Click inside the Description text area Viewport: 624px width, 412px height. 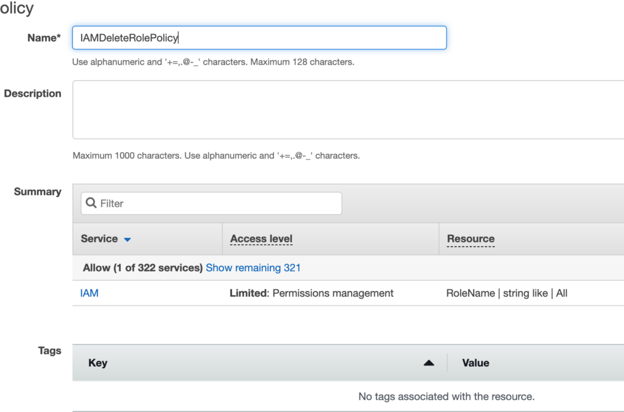[347, 110]
